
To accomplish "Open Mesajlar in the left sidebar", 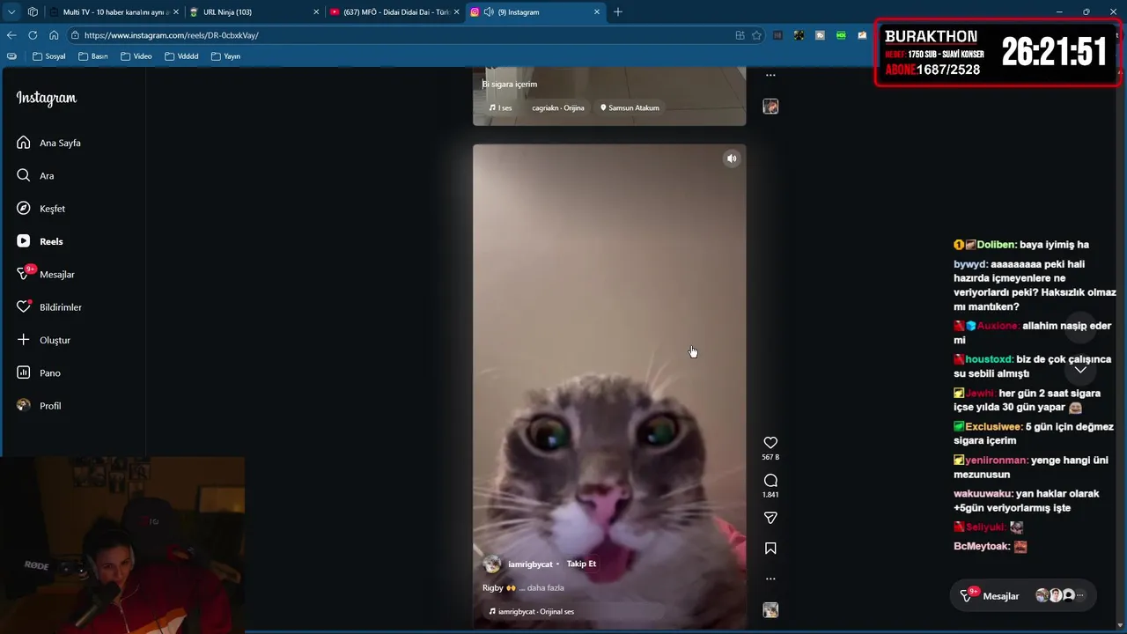I will click(x=45, y=274).
